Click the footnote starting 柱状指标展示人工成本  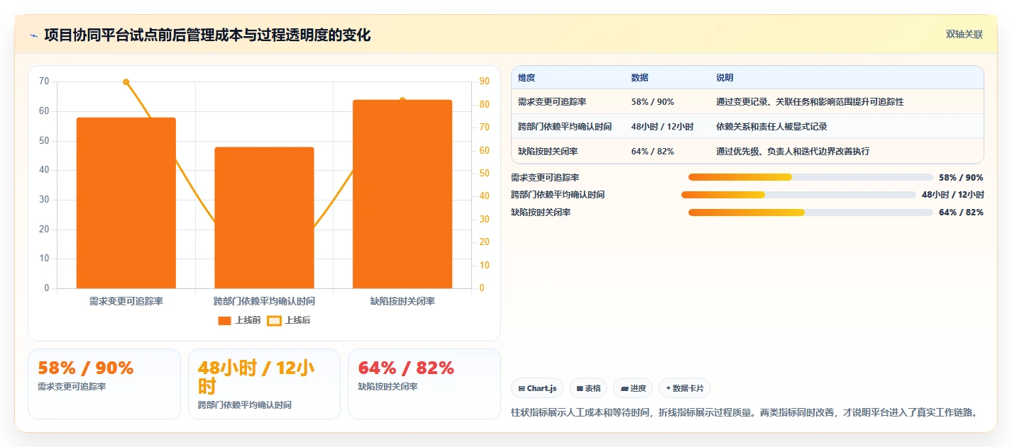coord(744,412)
